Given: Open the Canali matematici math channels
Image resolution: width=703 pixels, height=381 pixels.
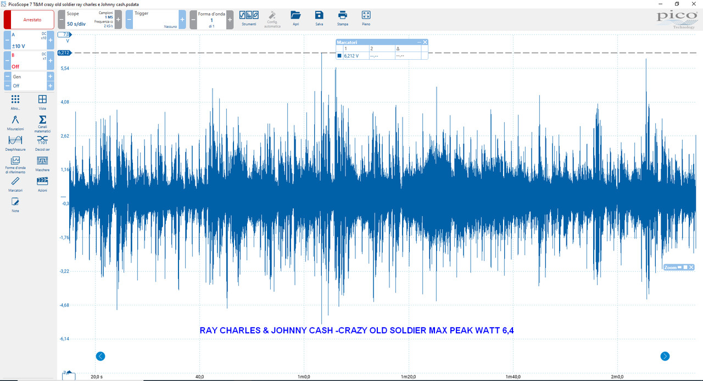Looking at the screenshot, I should pyautogui.click(x=42, y=124).
